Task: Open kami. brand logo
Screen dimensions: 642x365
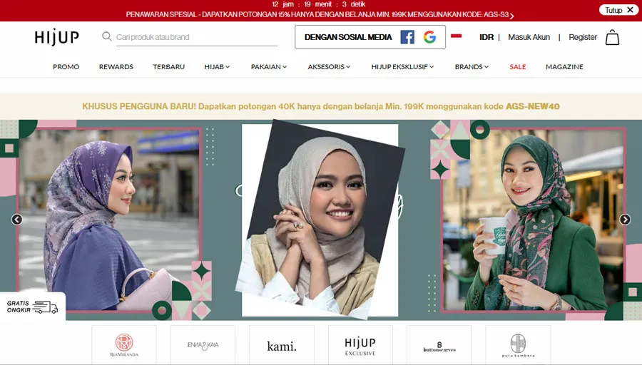Action: (x=282, y=344)
